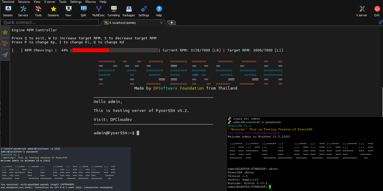The height and width of the screenshot is (191, 383).
Task: Open the Terminal menu
Action: [8, 2]
